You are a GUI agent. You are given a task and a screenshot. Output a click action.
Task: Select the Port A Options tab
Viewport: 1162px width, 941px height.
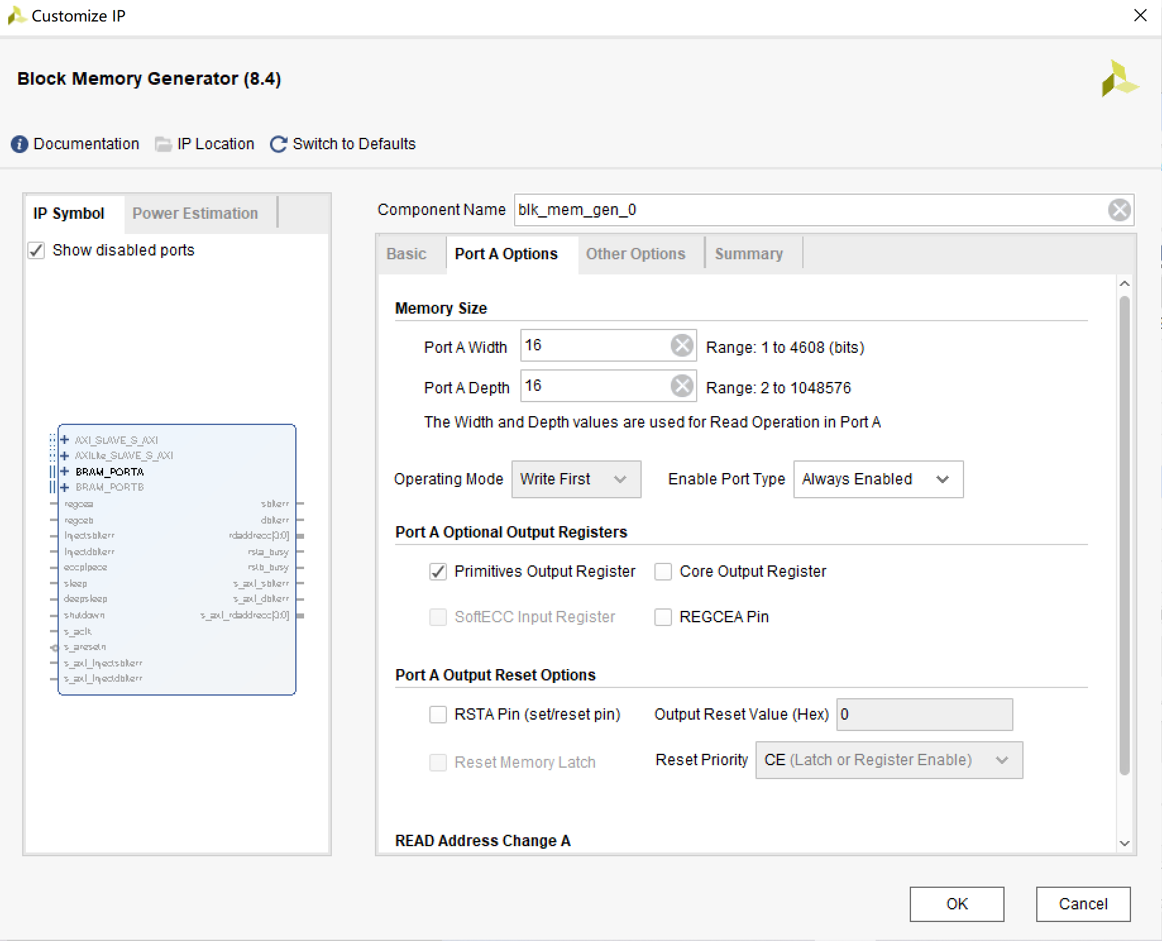(506, 254)
